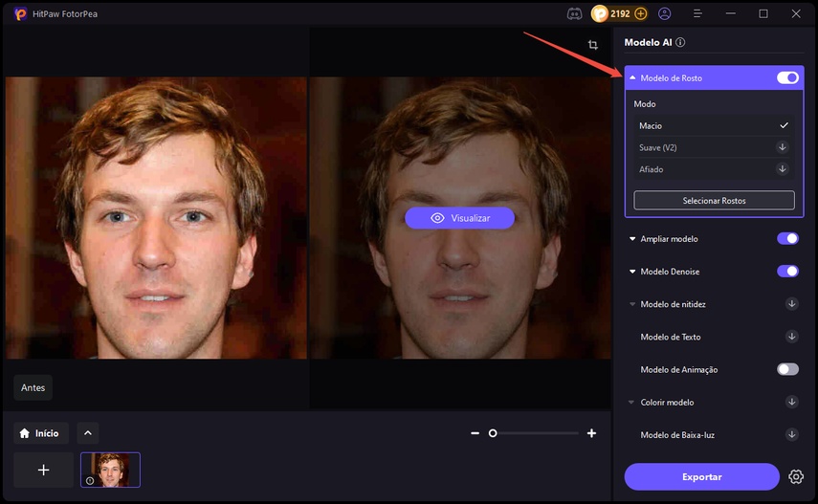Expand the Ampliar modelo section
The image size is (818, 504).
[632, 239]
